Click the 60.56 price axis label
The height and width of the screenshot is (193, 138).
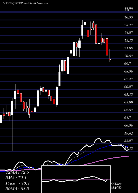click(129, 125)
